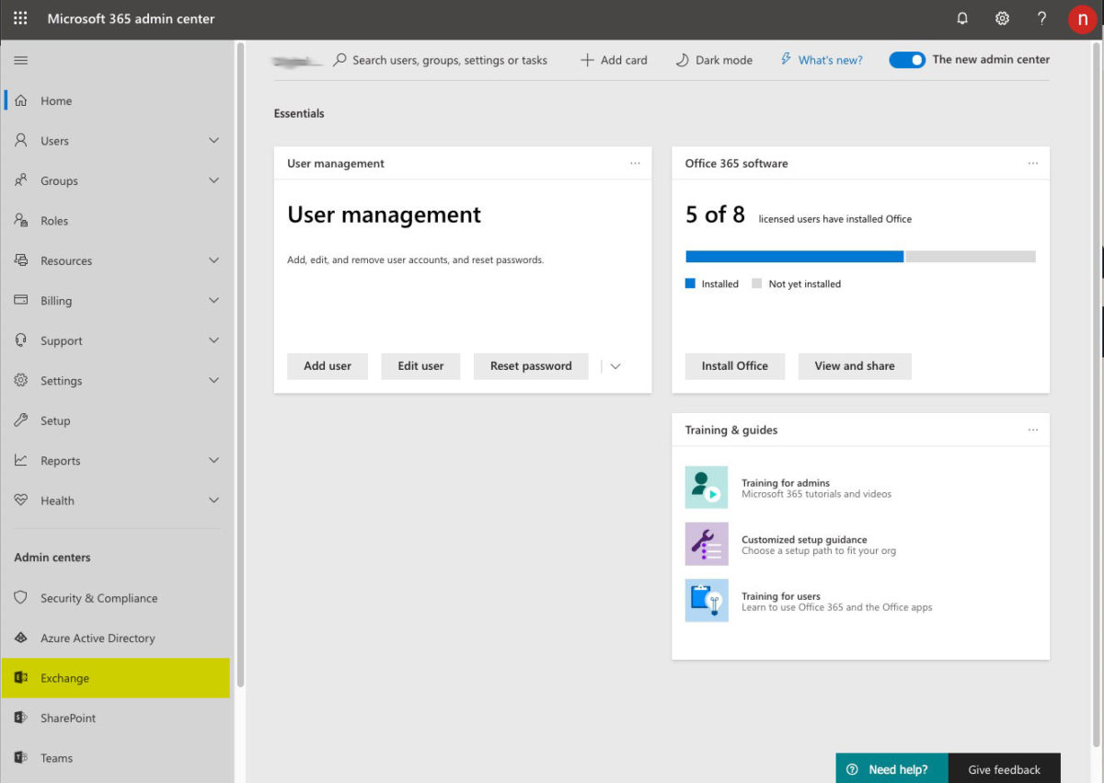Open the admin center settings gear
This screenshot has height=783, width=1104.
(1002, 18)
